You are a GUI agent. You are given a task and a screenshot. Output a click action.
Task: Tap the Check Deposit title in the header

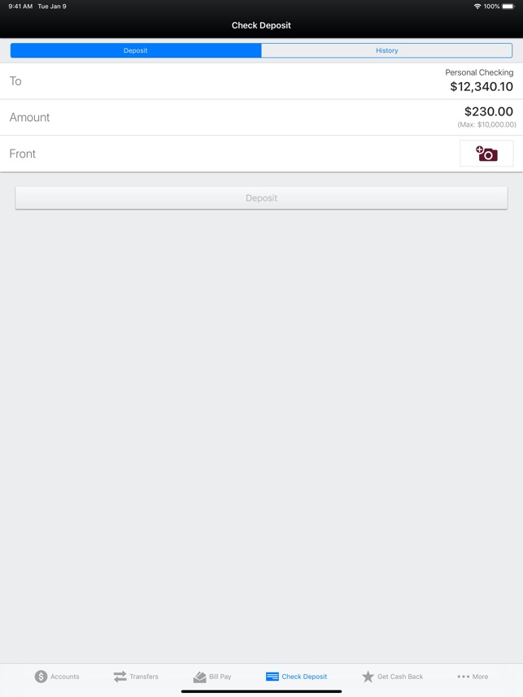(x=261, y=25)
